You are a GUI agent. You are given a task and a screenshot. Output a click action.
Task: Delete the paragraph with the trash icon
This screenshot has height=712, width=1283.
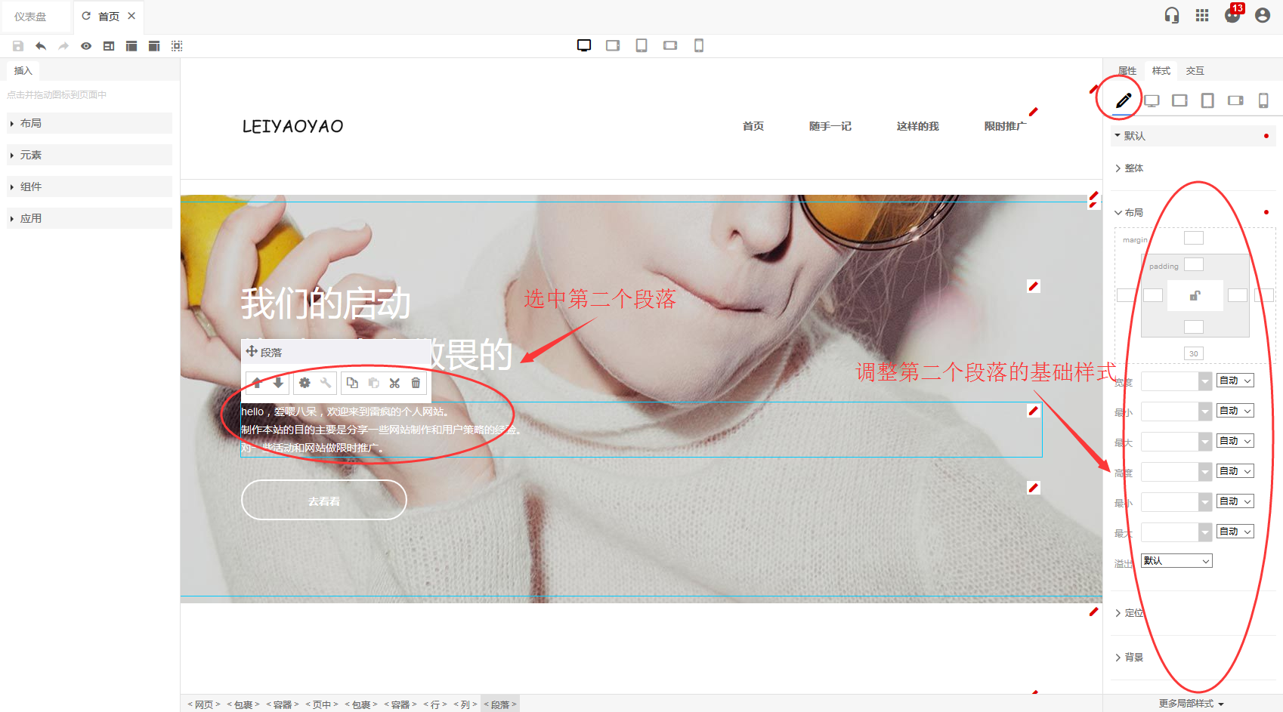pos(416,383)
